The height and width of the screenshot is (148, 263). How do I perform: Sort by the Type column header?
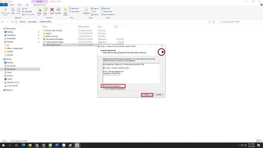[x=100, y=27]
